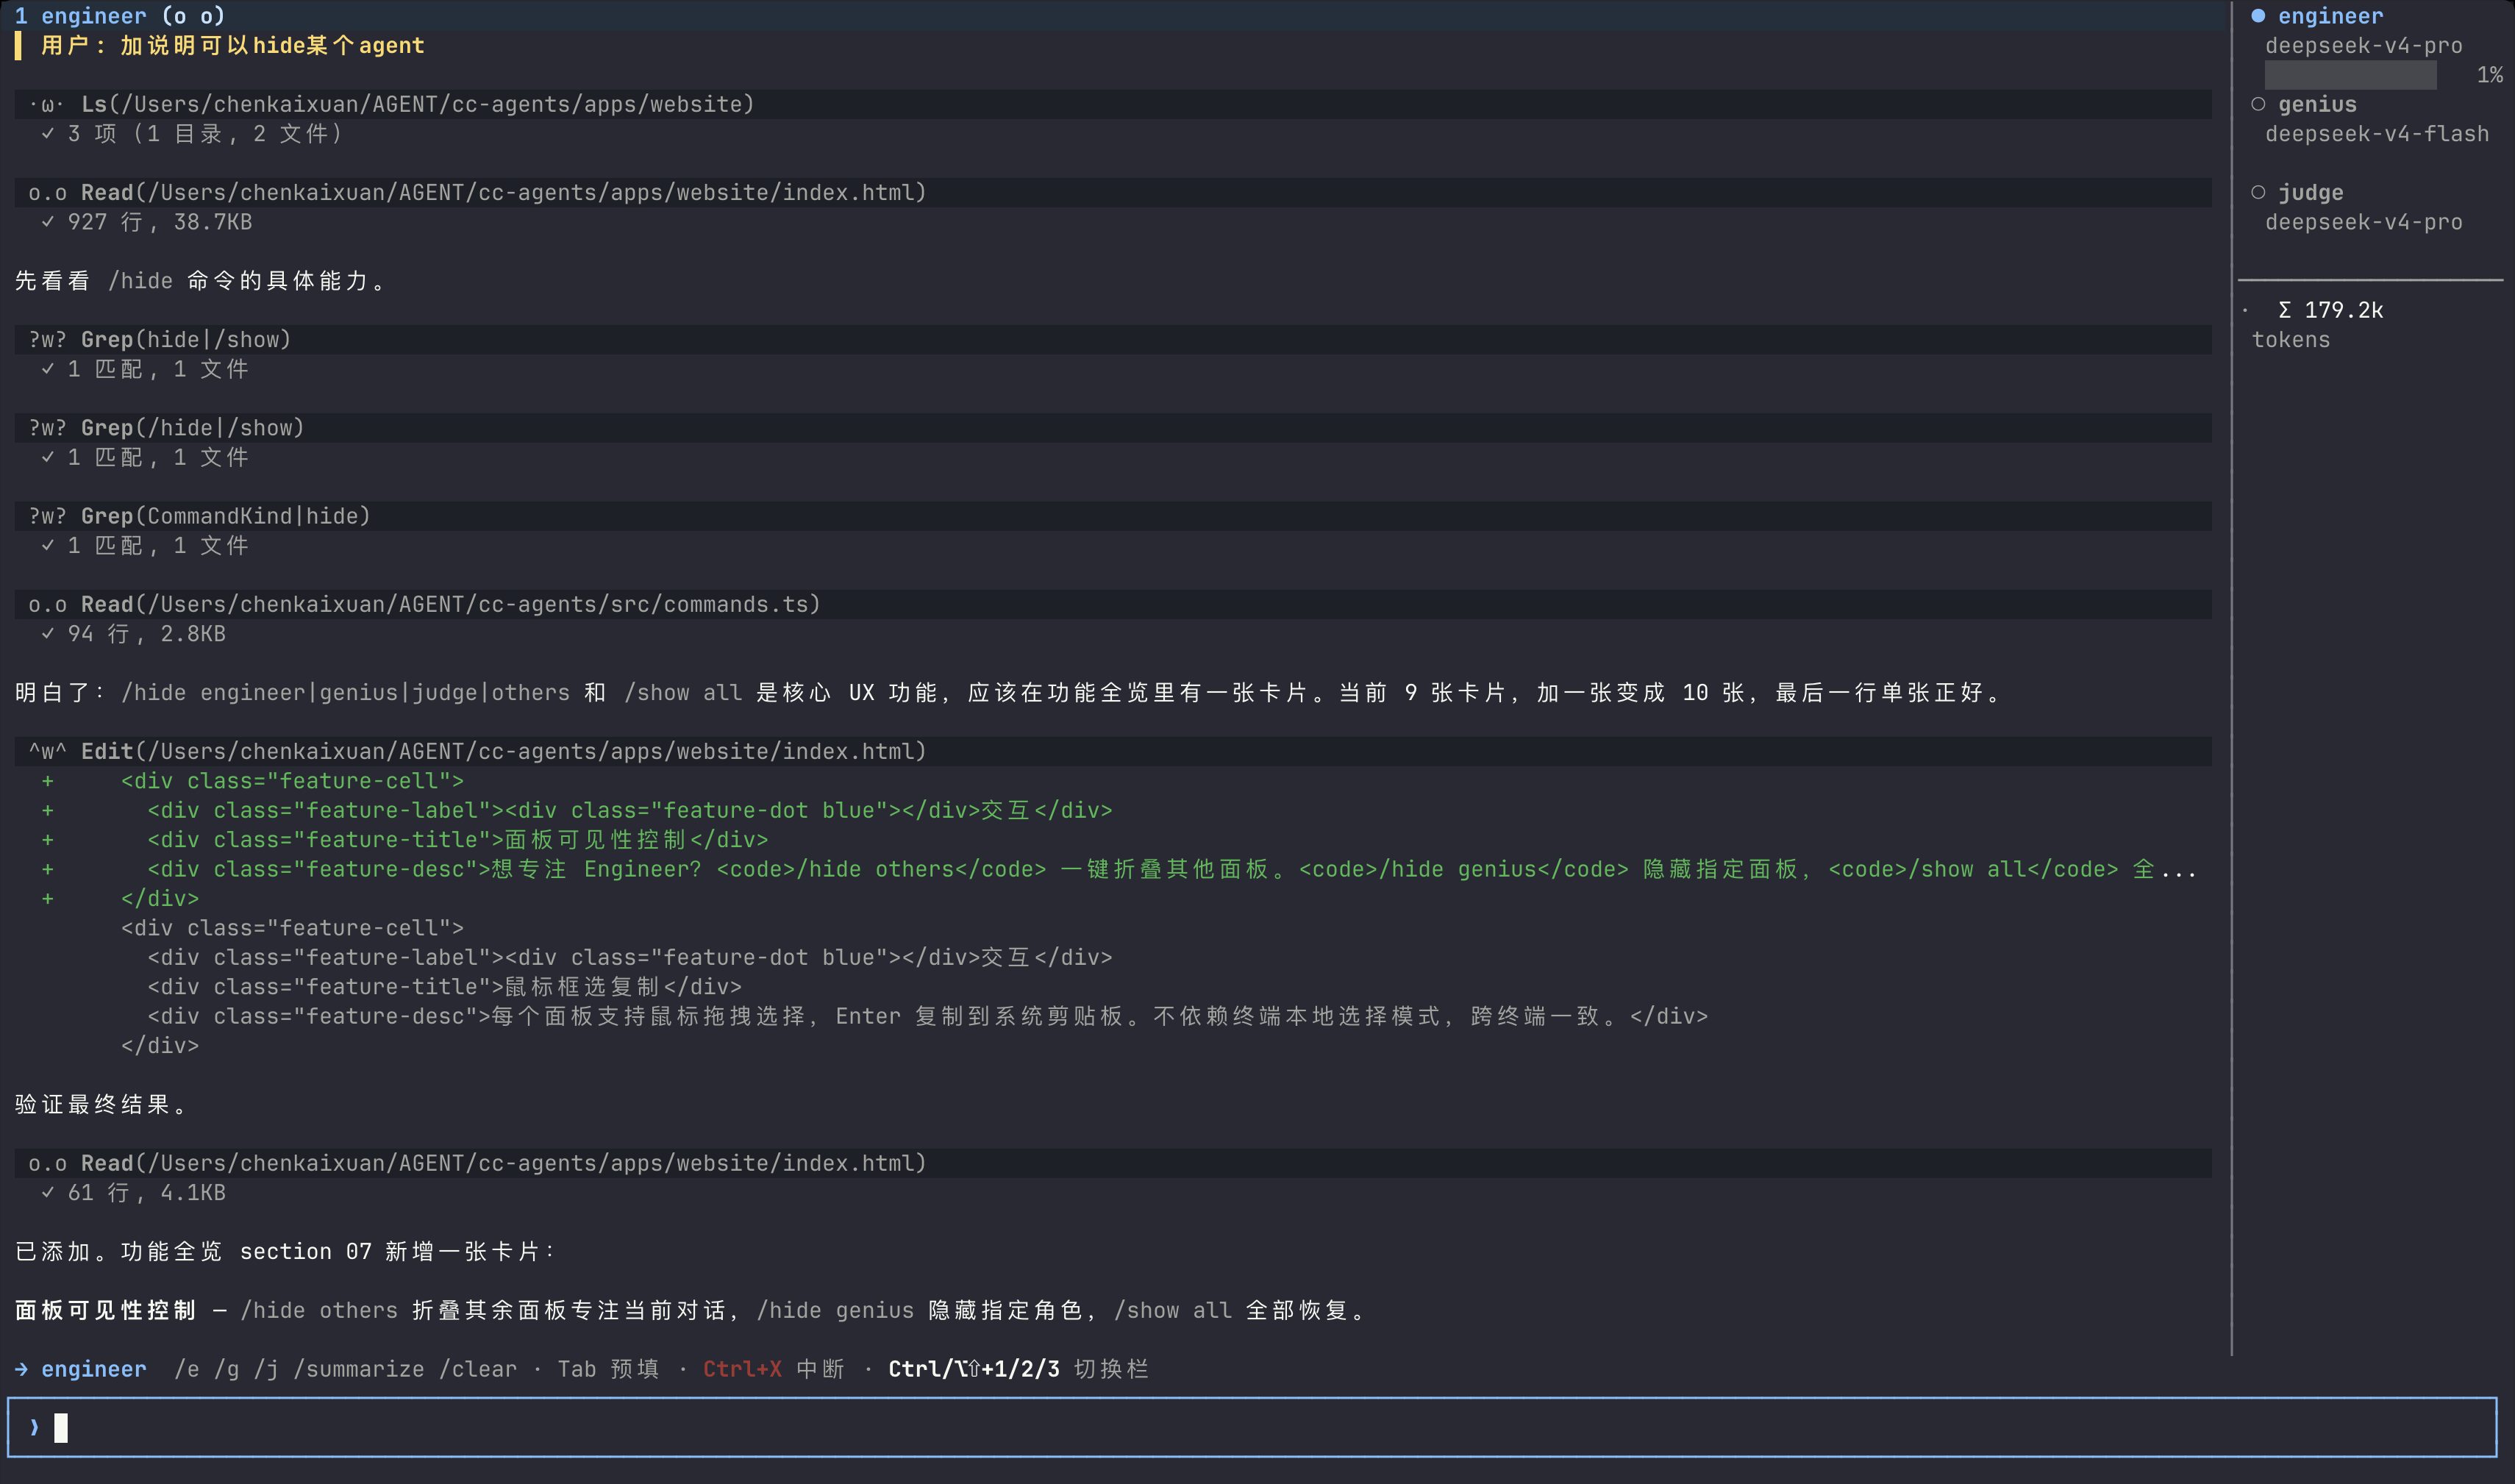This screenshot has width=2515, height=1484.
Task: Click the red 'Ctrl+X 中断' interrupt hint
Action: click(x=774, y=1369)
